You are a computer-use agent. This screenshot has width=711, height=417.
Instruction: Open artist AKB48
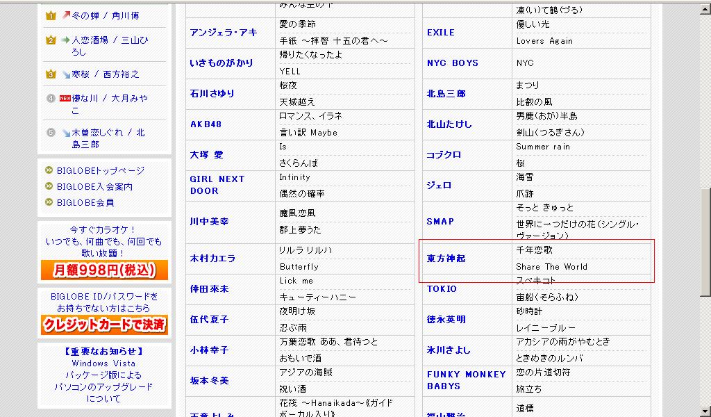pos(206,124)
